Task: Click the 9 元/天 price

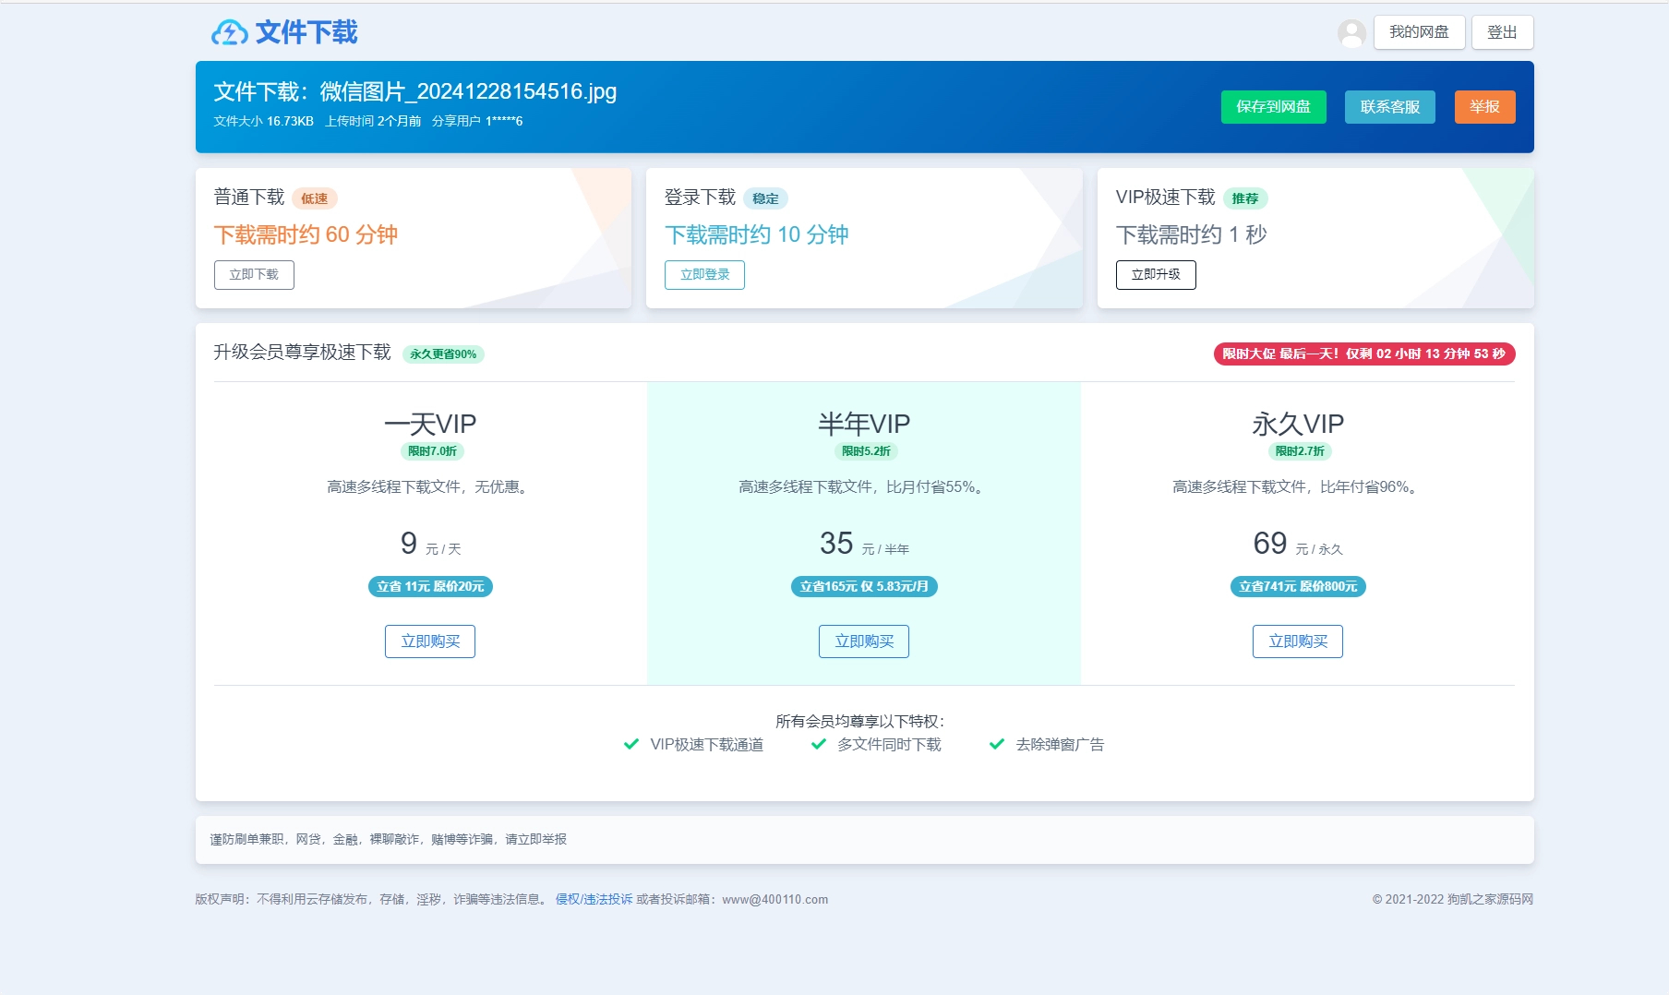Action: (x=430, y=544)
